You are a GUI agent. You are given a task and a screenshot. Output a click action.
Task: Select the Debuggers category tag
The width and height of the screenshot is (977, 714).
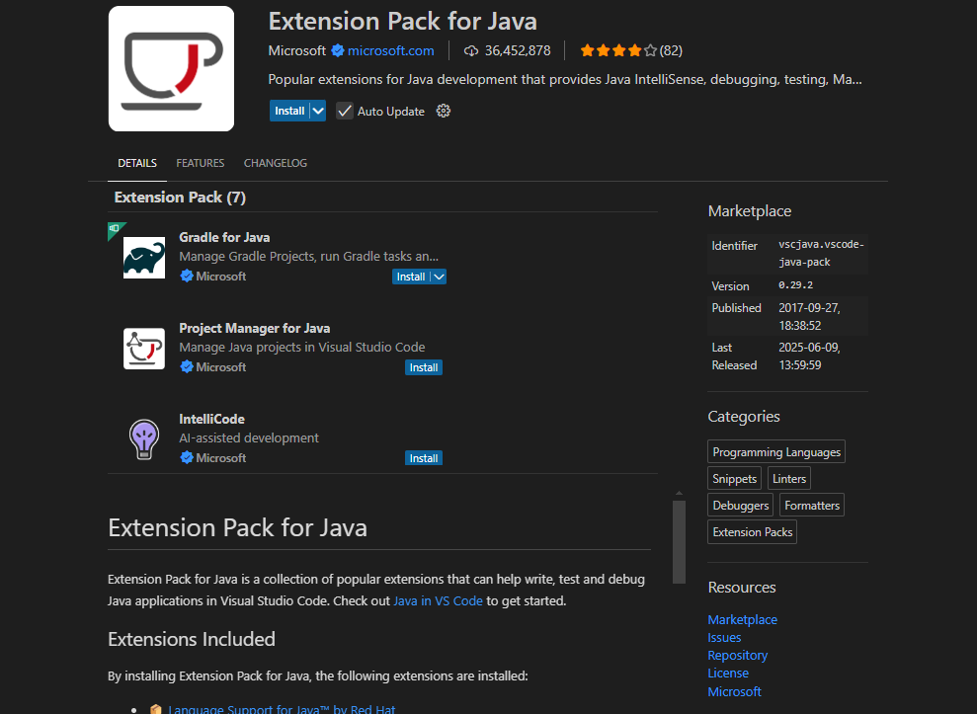point(740,506)
